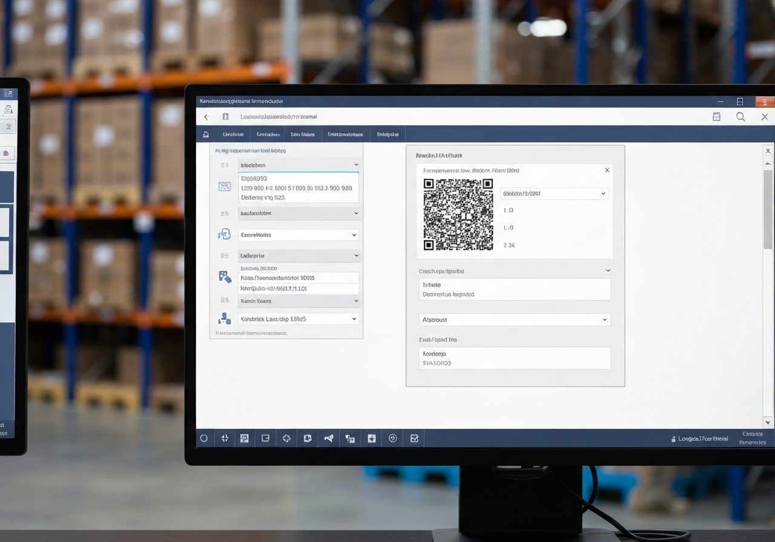Click the boxed plus icon after the puzzle gear
This screenshot has height=542, width=775.
pyautogui.click(x=308, y=438)
